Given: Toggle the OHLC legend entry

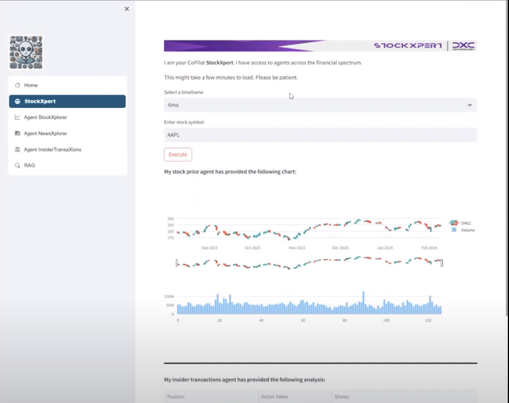Looking at the screenshot, I should click(460, 223).
